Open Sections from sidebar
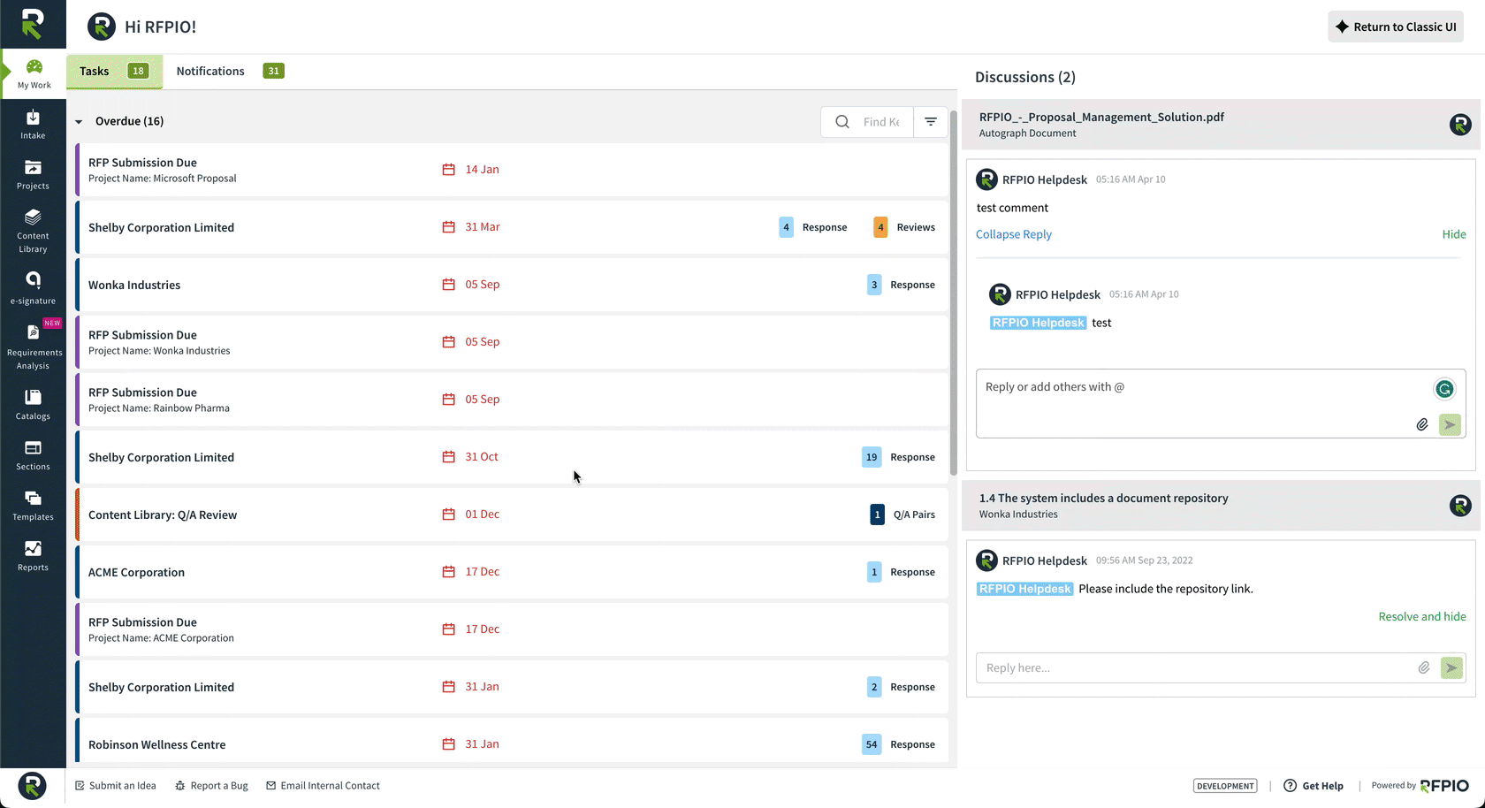The height and width of the screenshot is (808, 1485). 33,455
